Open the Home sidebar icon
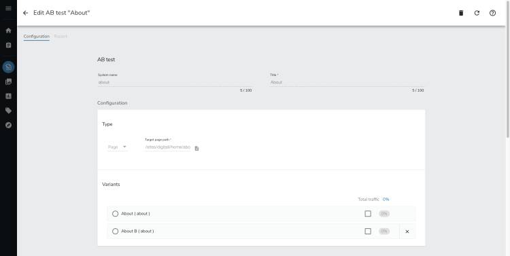510x256 pixels. (8, 31)
